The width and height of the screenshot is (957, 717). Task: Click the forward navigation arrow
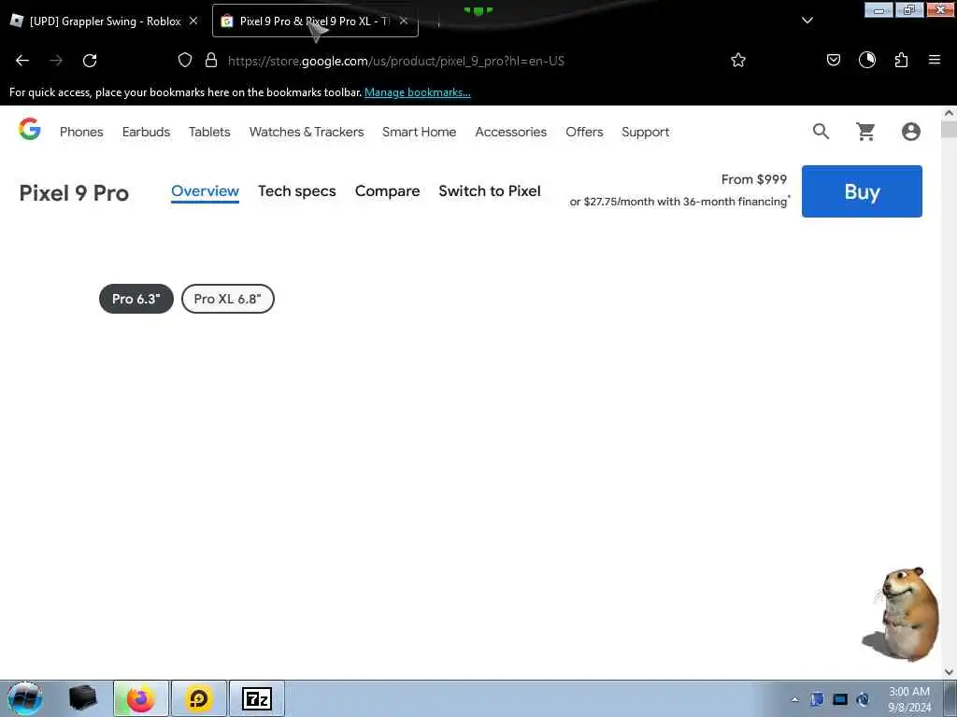(x=56, y=61)
